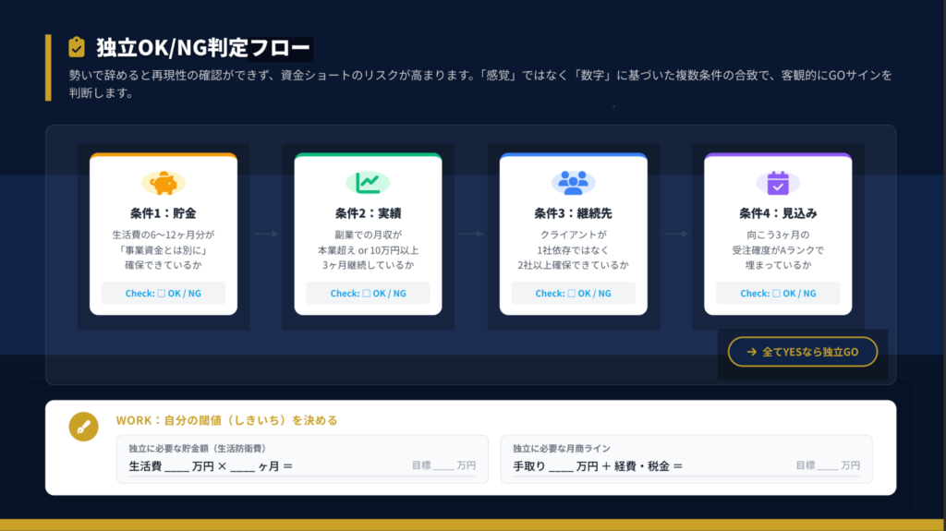Click the 目標 blank in the savings box
Viewport: 946px width, 531px height.
coord(443,466)
